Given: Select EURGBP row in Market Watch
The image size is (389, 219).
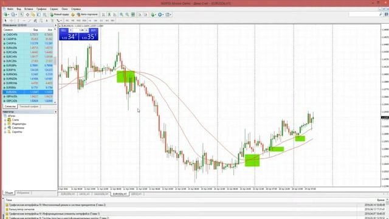Looking at the screenshot, I should pos(28,66).
